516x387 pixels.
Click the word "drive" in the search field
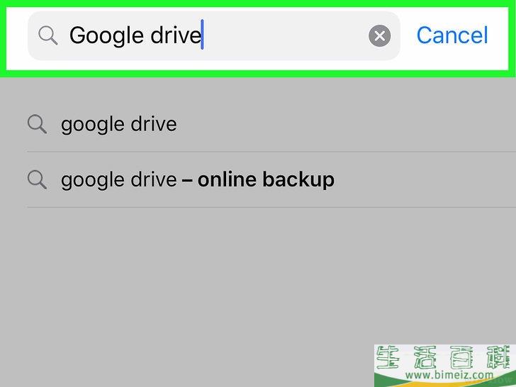175,35
